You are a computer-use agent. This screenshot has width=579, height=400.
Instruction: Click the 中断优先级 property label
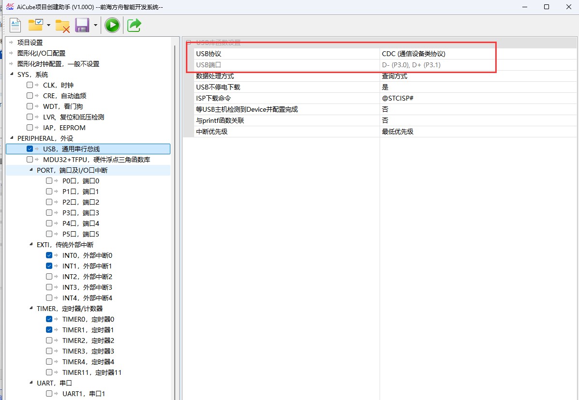point(212,132)
